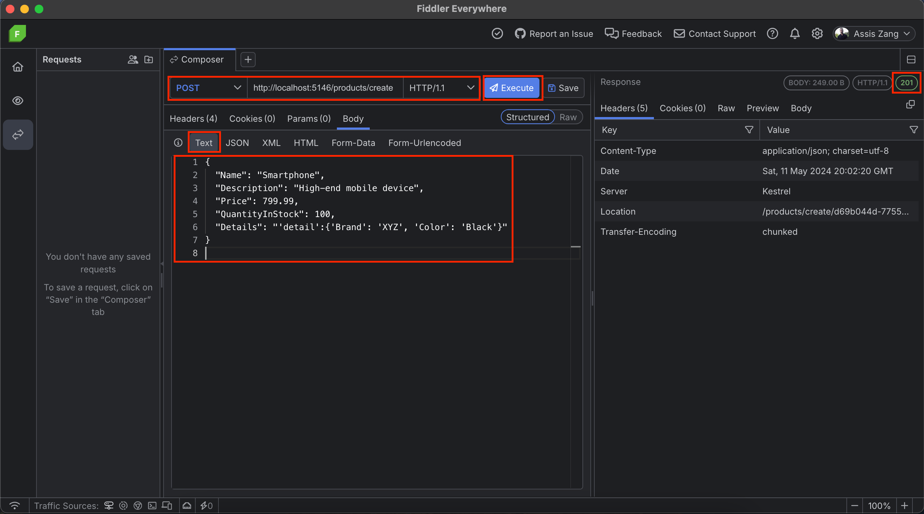Viewport: 924px width, 514px height.
Task: Select the Form-Urlencoded body type
Action: click(x=425, y=143)
